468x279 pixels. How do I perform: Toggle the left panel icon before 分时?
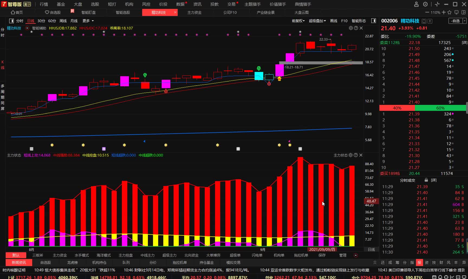[11, 21]
